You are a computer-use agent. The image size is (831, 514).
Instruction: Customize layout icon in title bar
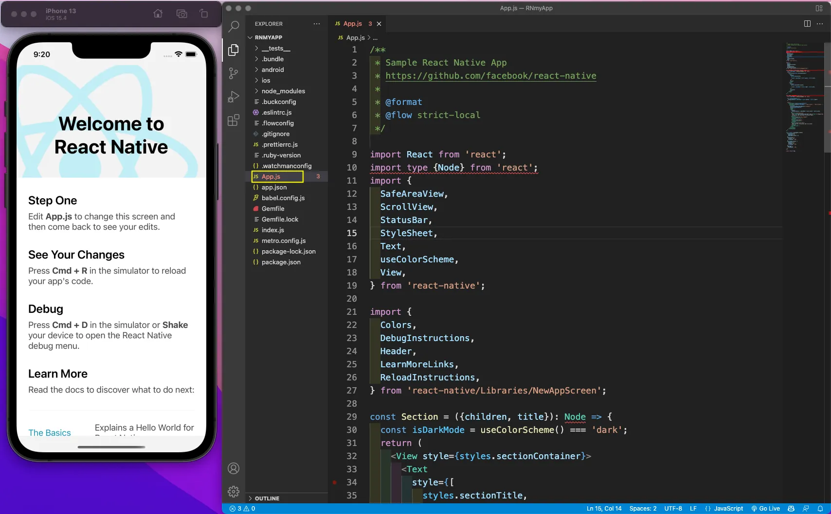tap(819, 8)
